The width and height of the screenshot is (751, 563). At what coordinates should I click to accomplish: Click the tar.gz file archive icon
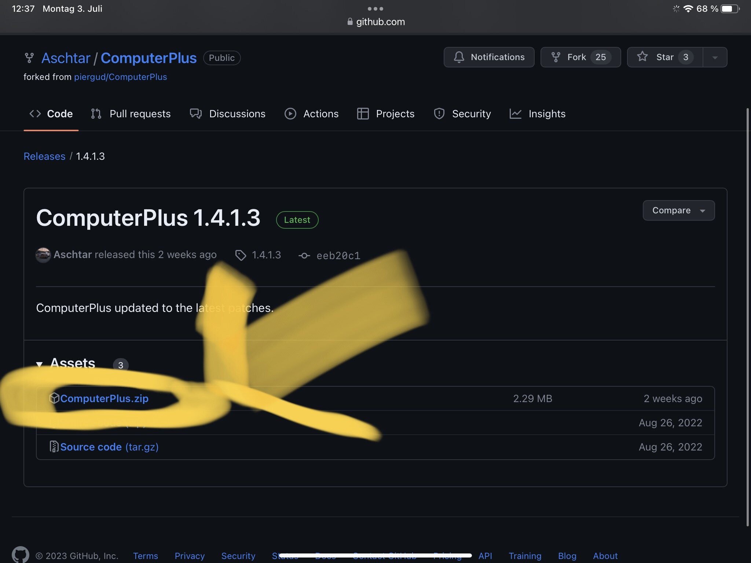click(54, 446)
